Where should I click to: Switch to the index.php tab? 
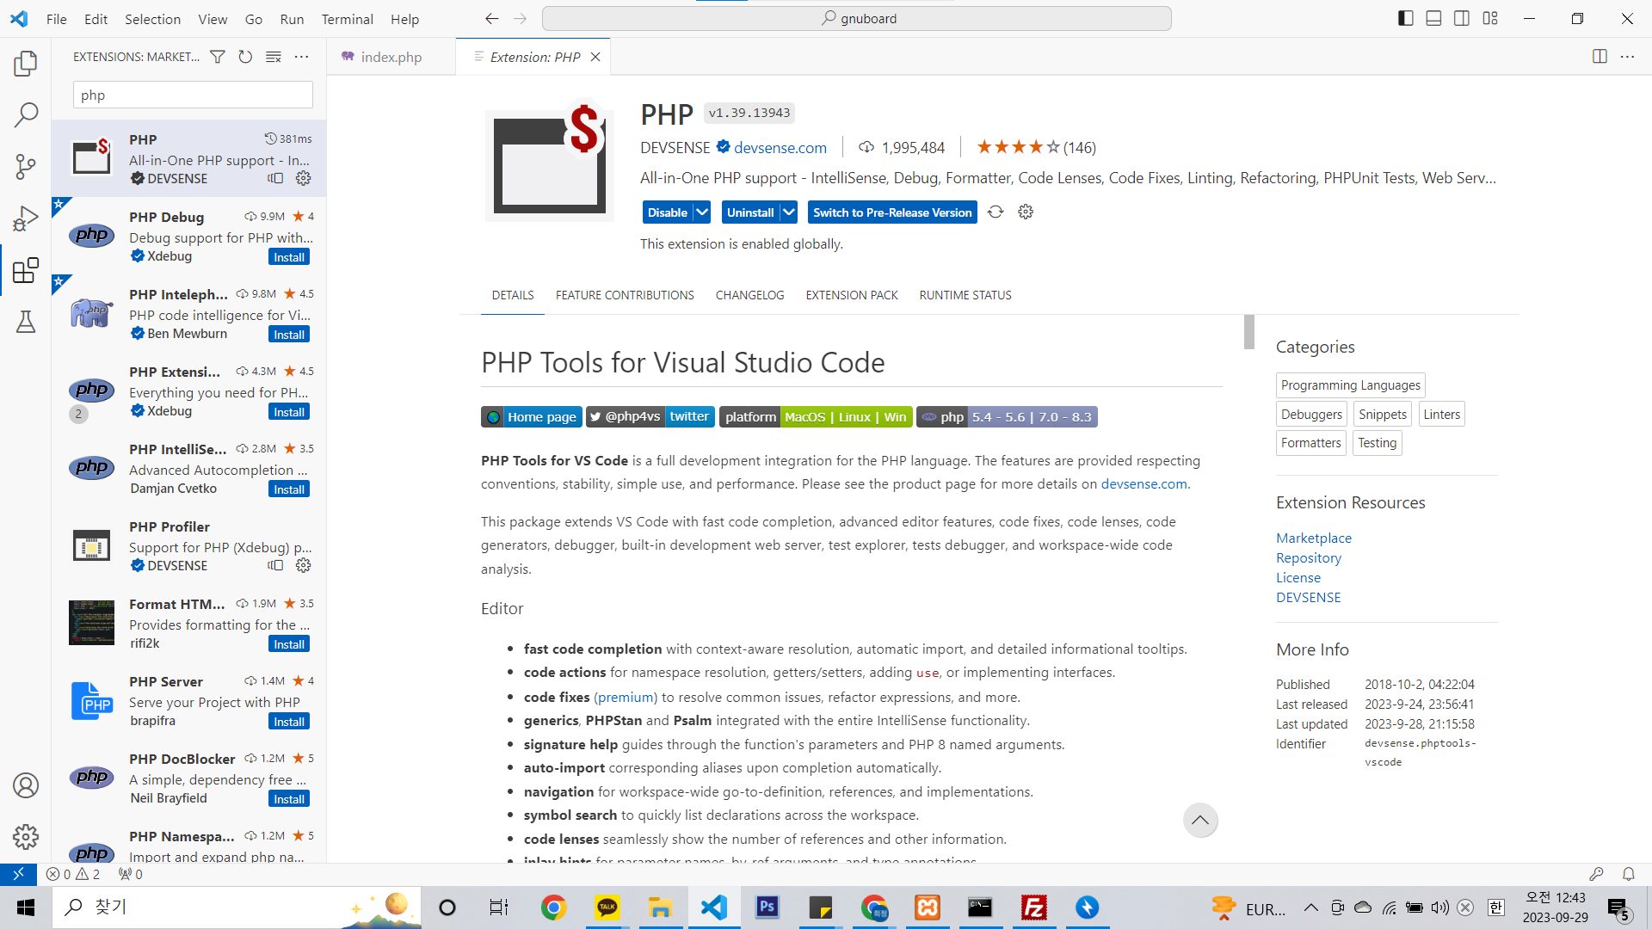click(391, 57)
